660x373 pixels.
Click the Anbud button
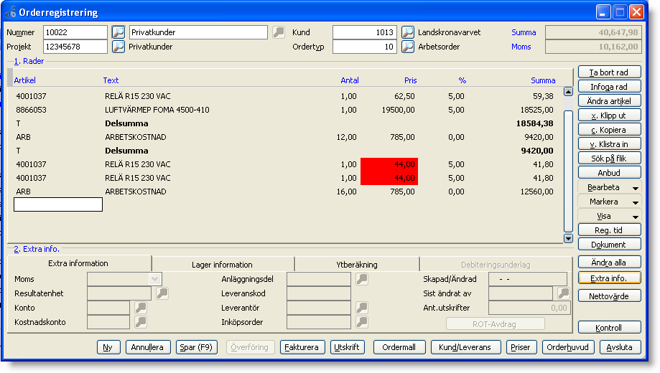[610, 172]
